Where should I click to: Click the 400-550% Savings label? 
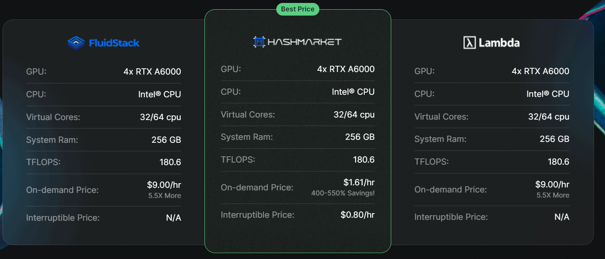click(x=343, y=193)
